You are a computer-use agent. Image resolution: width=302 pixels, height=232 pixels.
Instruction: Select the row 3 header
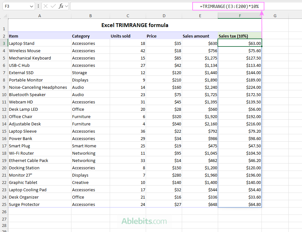pos(4,43)
